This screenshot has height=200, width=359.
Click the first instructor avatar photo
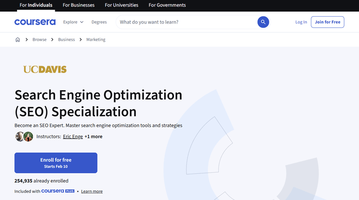click(x=19, y=137)
